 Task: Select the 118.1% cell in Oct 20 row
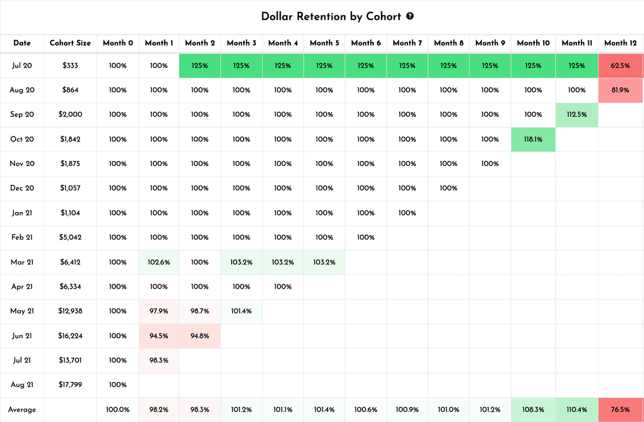533,139
